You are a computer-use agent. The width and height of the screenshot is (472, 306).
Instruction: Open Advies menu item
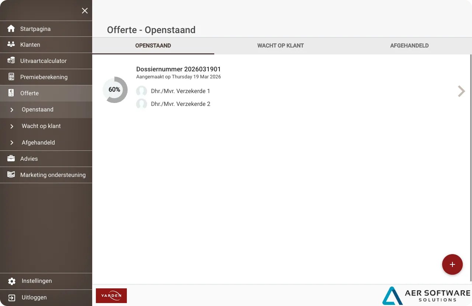point(46,159)
